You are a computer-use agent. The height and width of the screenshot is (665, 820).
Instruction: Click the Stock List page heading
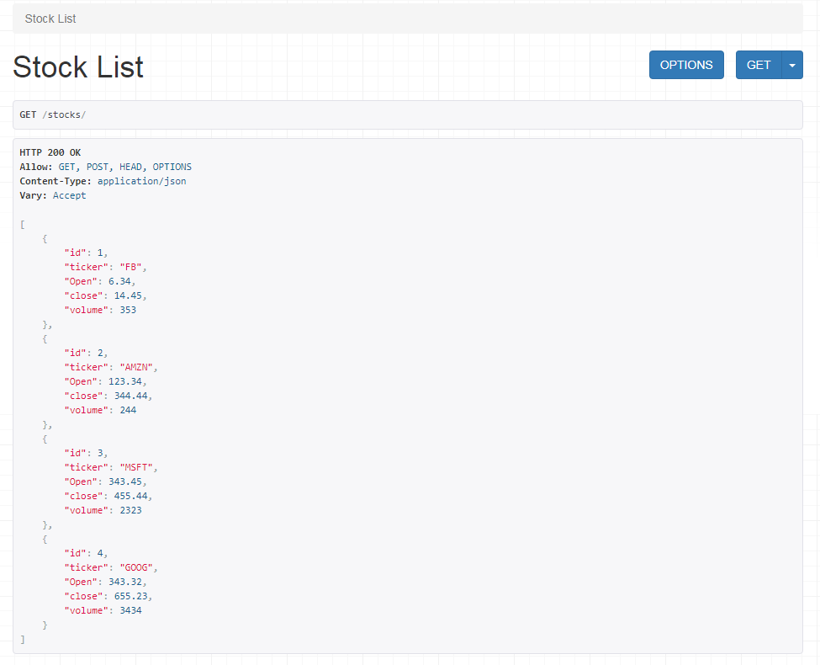(x=78, y=67)
